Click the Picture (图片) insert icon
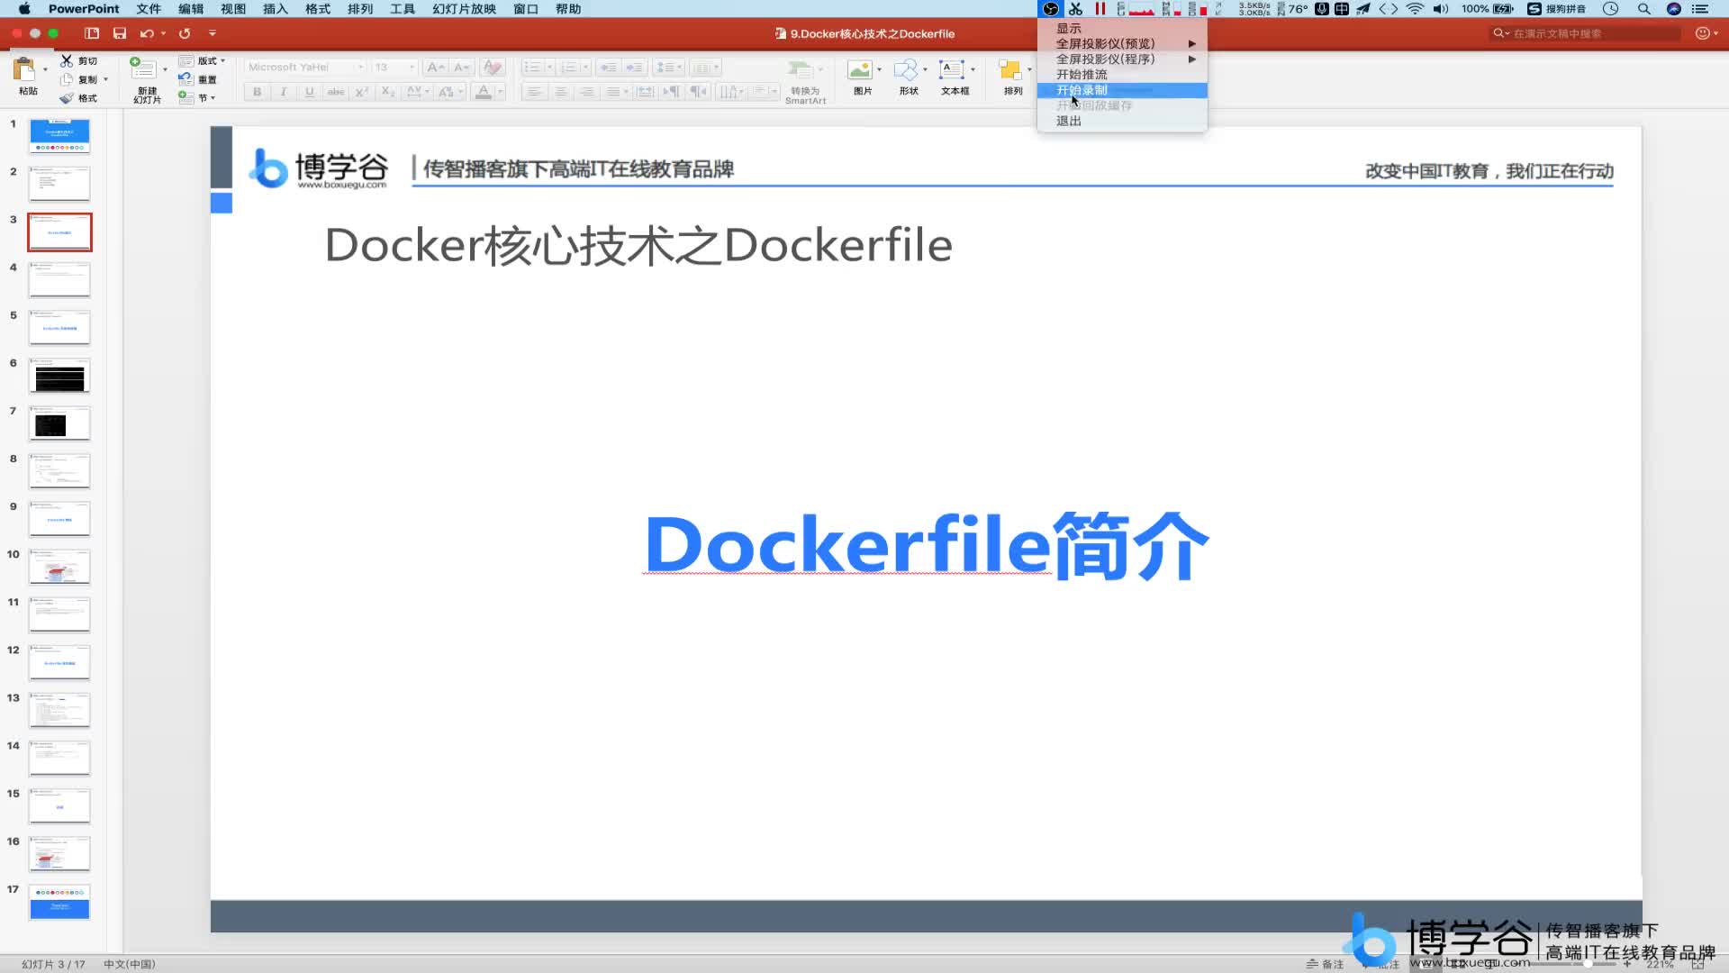Viewport: 1729px width, 973px height. coord(860,70)
